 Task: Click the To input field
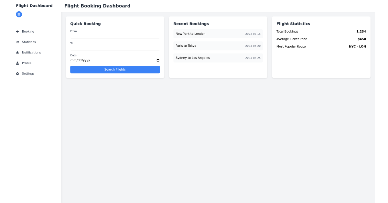115,47
